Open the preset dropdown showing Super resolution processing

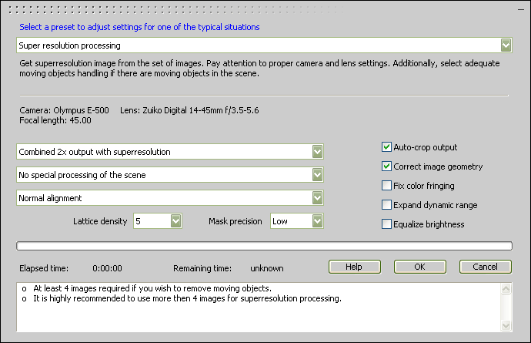(x=264, y=45)
